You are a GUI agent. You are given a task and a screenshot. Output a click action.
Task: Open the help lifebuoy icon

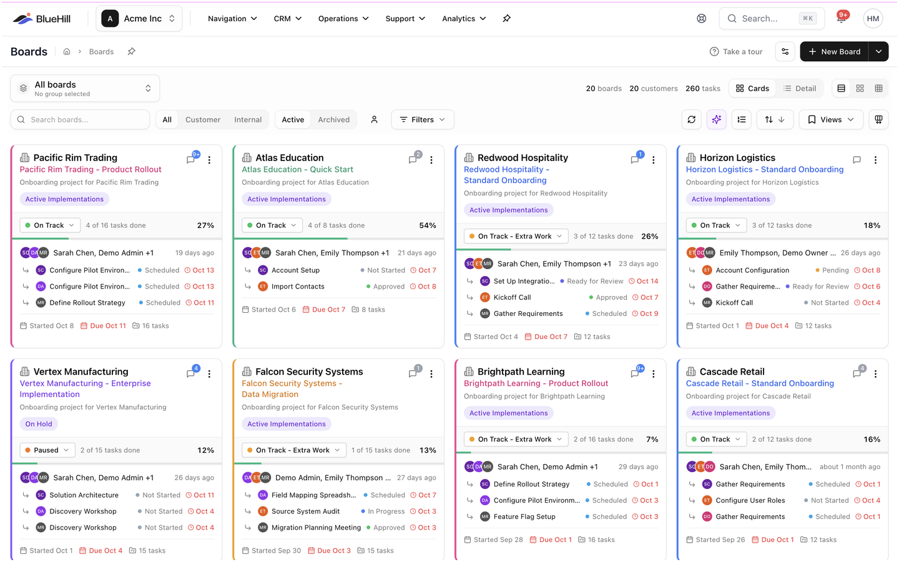(702, 19)
